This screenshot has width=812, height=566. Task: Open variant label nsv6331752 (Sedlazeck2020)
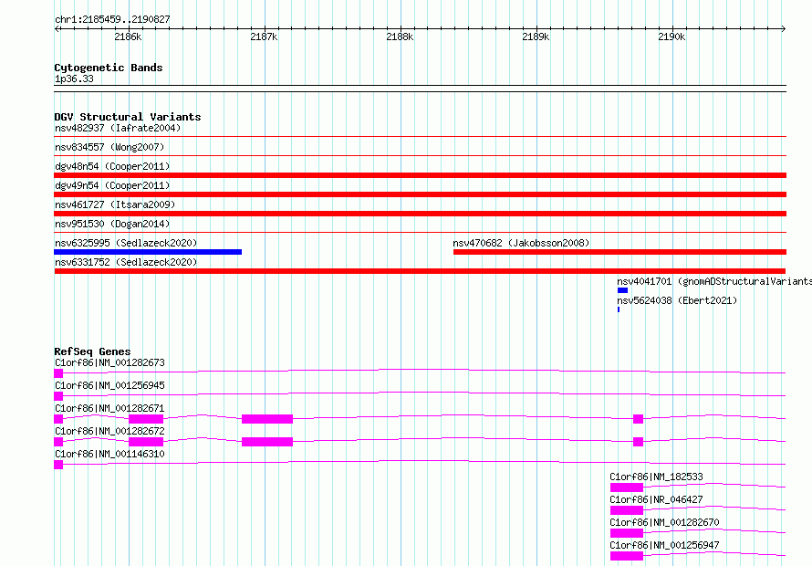(x=126, y=262)
